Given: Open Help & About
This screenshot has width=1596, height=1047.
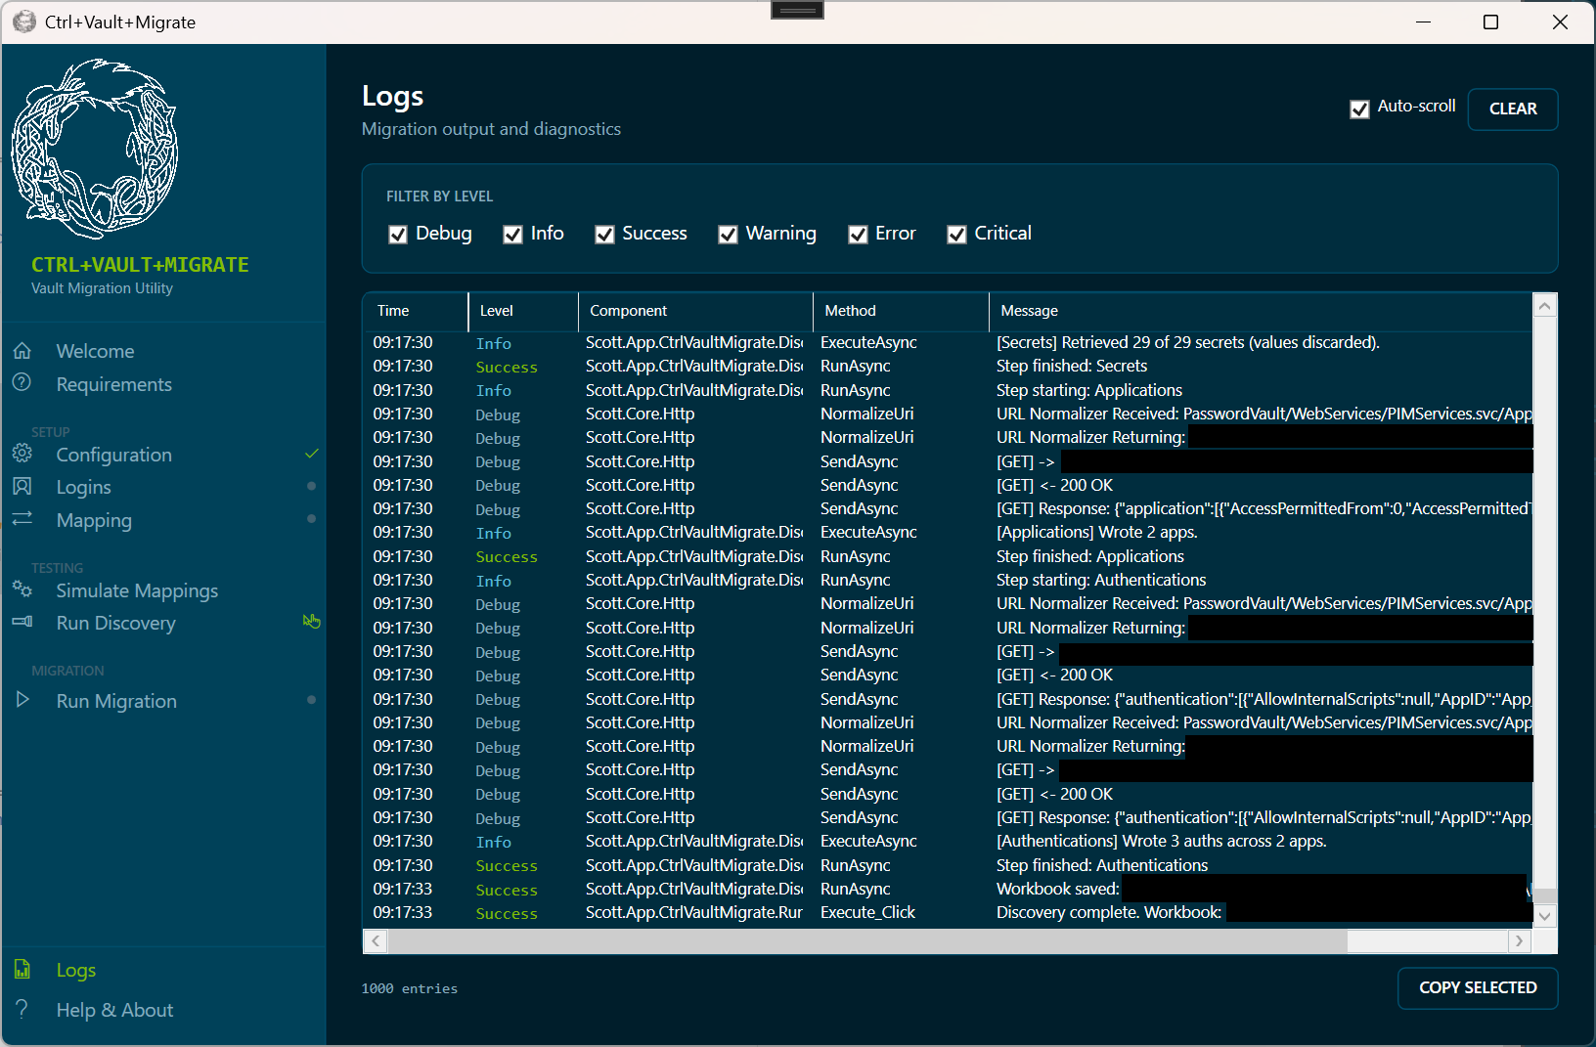Looking at the screenshot, I should pos(114,1010).
